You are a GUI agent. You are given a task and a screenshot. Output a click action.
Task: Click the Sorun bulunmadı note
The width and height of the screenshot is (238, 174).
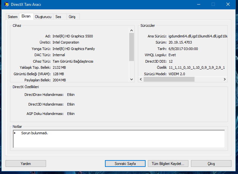pos(34,133)
